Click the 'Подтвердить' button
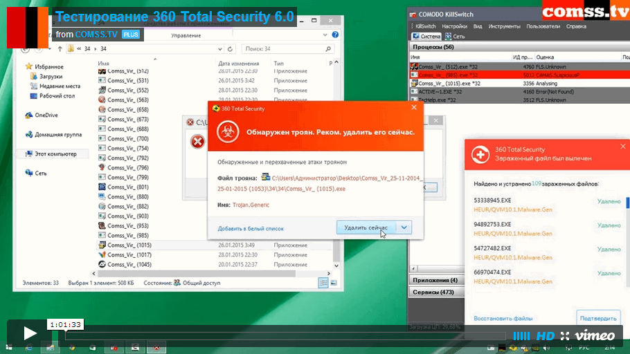The image size is (630, 354). [598, 318]
